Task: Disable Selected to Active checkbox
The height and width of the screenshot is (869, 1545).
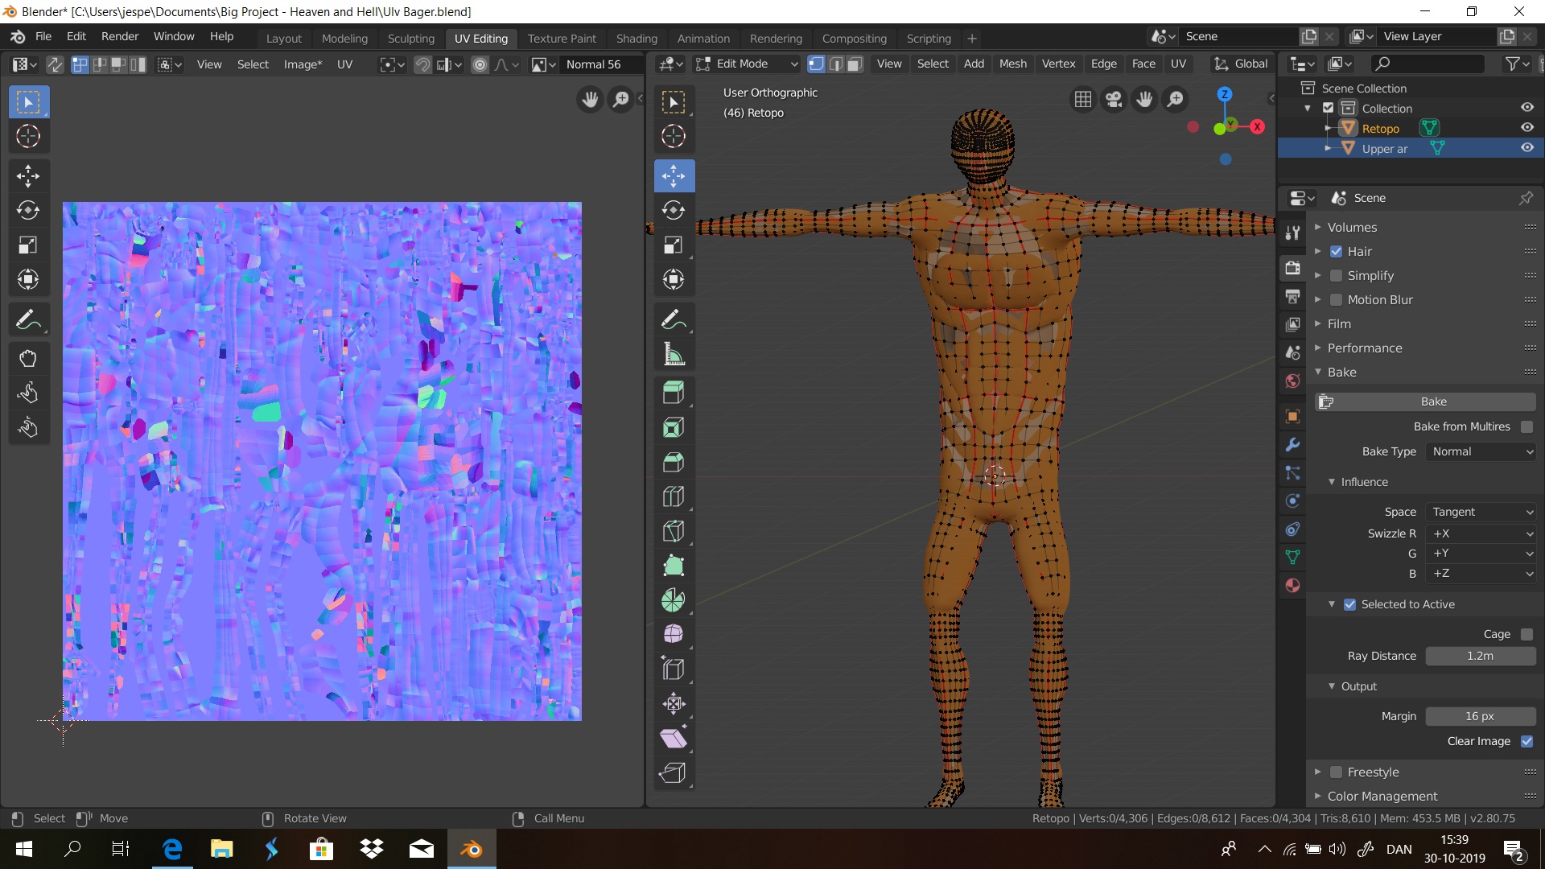Action: tap(1349, 604)
